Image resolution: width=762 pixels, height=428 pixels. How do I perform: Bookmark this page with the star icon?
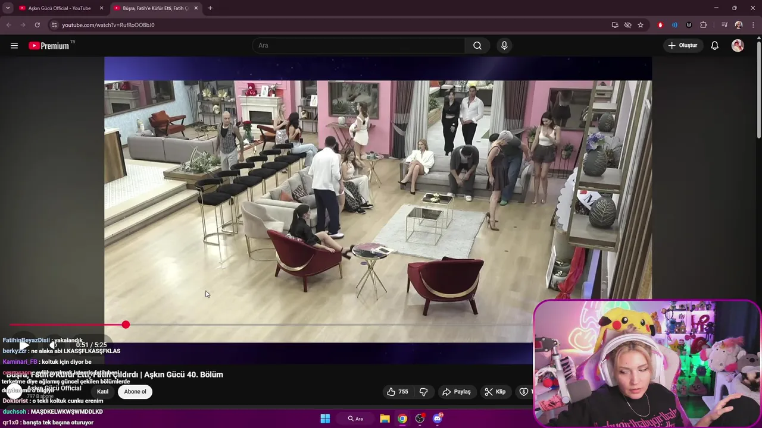coord(641,25)
